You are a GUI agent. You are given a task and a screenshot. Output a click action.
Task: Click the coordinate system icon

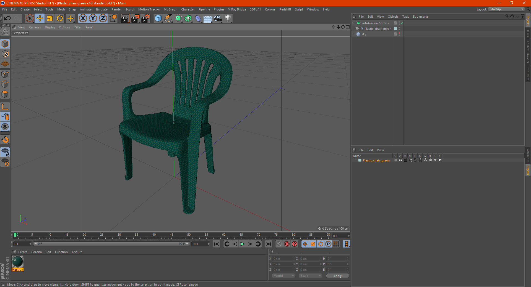click(x=113, y=18)
